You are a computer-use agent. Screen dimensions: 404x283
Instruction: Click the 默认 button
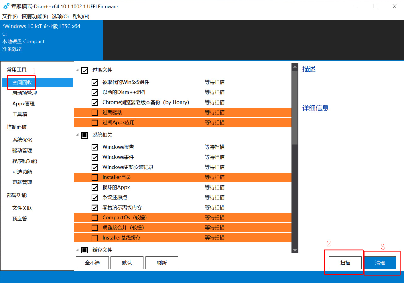point(127,263)
